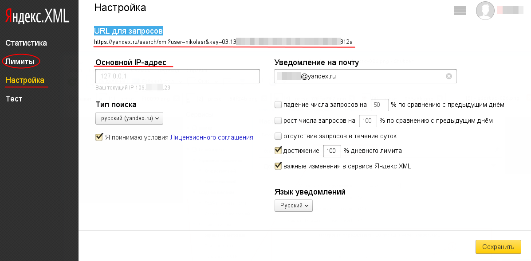
Task: Clear the notification email field
Action: [448, 76]
